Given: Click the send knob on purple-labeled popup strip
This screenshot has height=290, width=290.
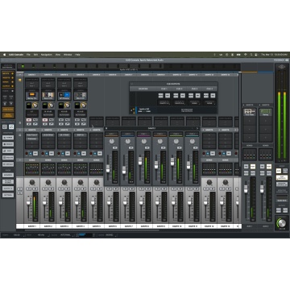Looking at the screenshot, I should 144,141.
